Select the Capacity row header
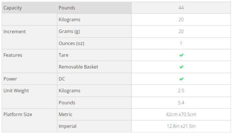 [x=13, y=8]
